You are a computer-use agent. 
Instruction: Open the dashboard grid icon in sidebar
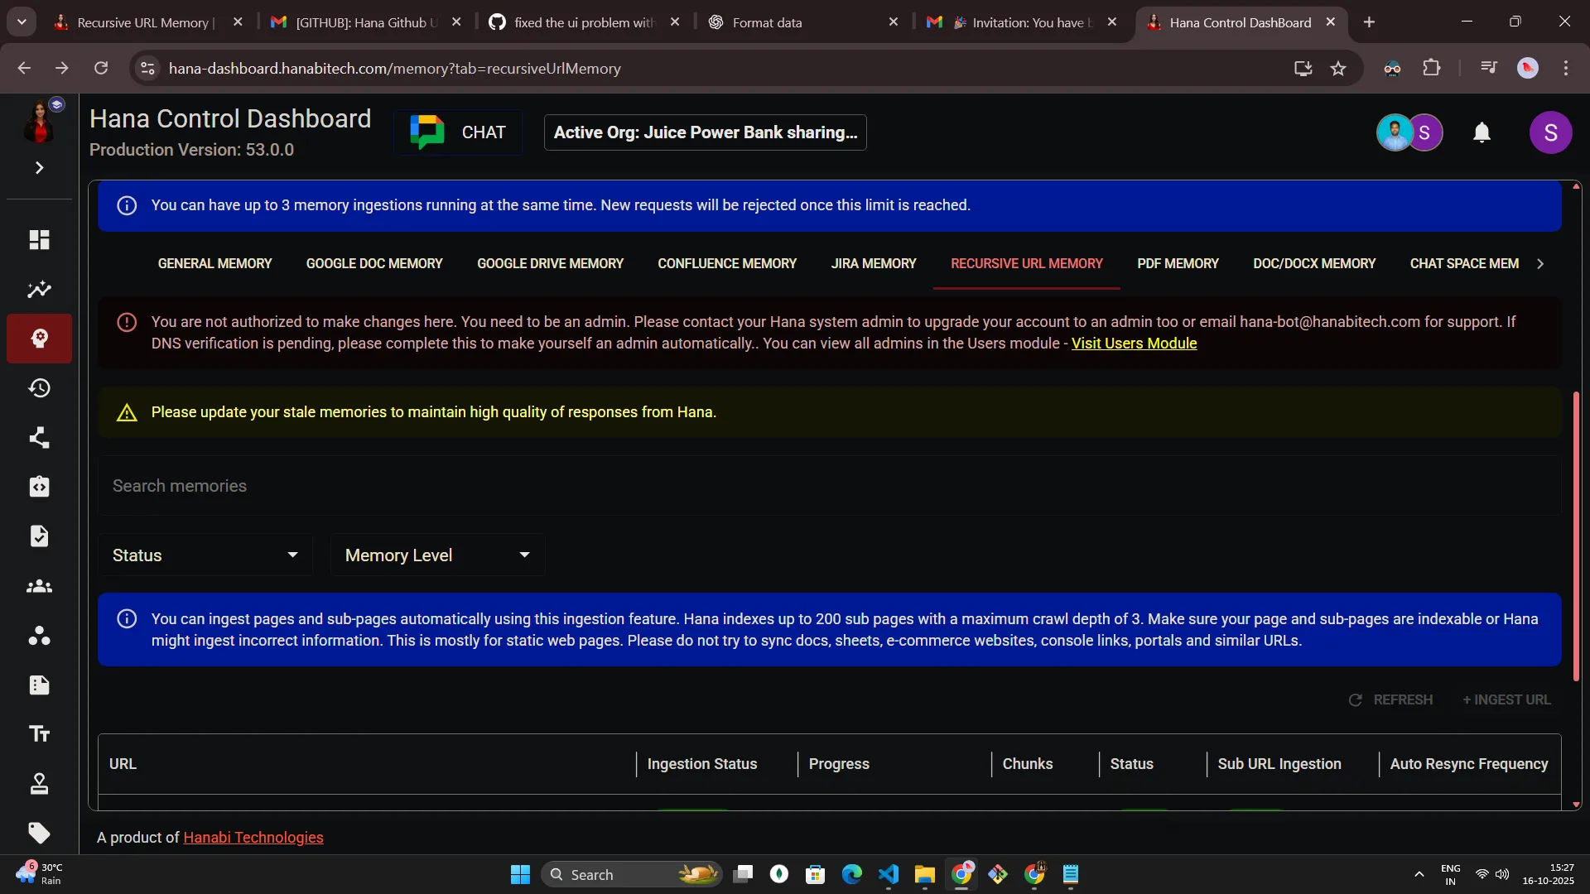[39, 240]
